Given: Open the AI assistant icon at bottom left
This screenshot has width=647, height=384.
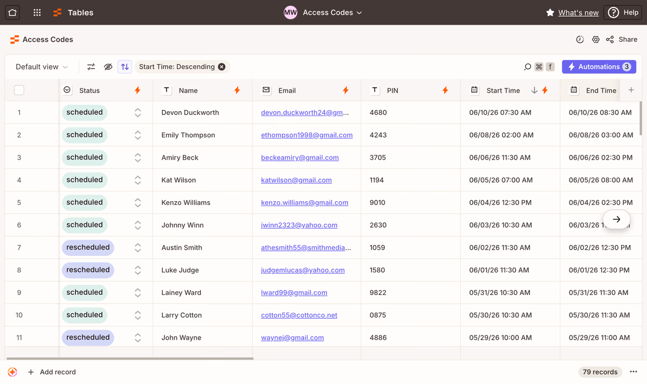Looking at the screenshot, I should pos(12,372).
